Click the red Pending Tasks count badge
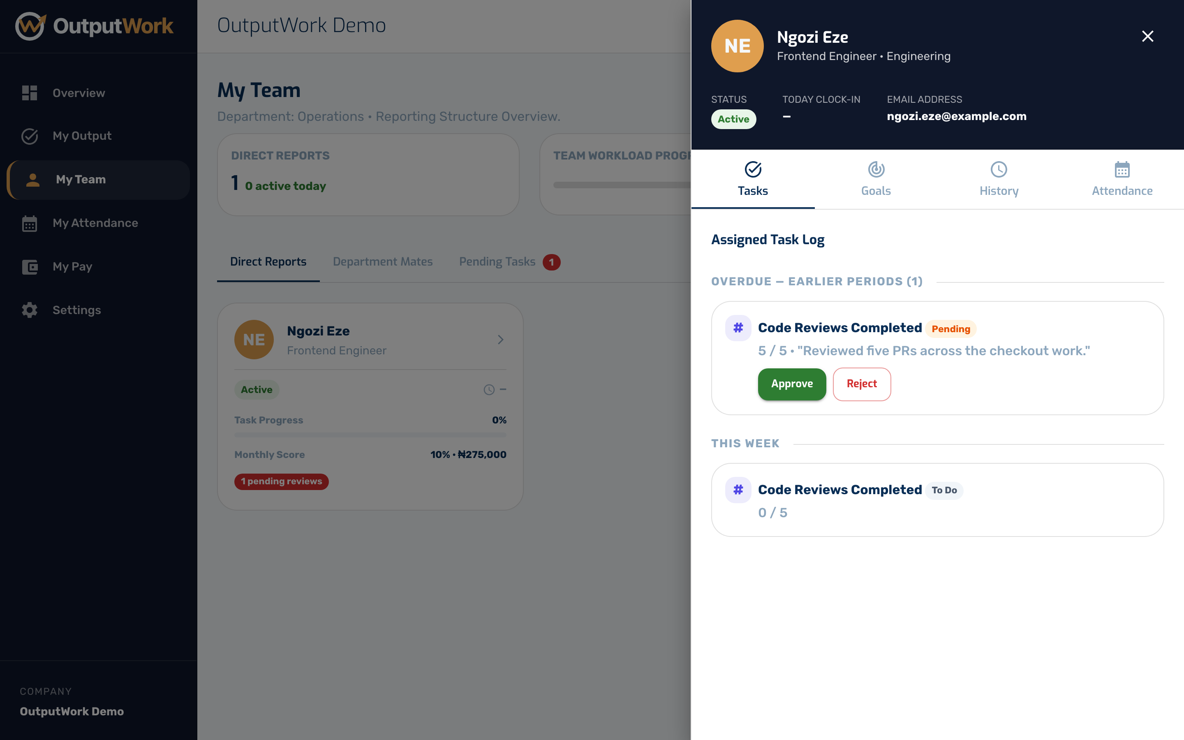Viewport: 1184px width, 740px height. [x=551, y=262]
